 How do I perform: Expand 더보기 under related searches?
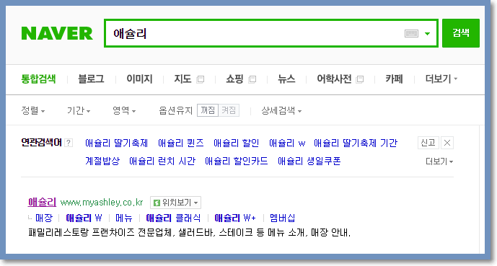[x=439, y=161]
